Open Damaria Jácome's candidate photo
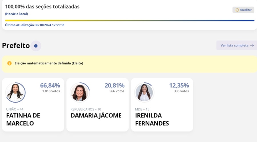This screenshot has width=257, height=142. pyautogui.click(x=80, y=92)
